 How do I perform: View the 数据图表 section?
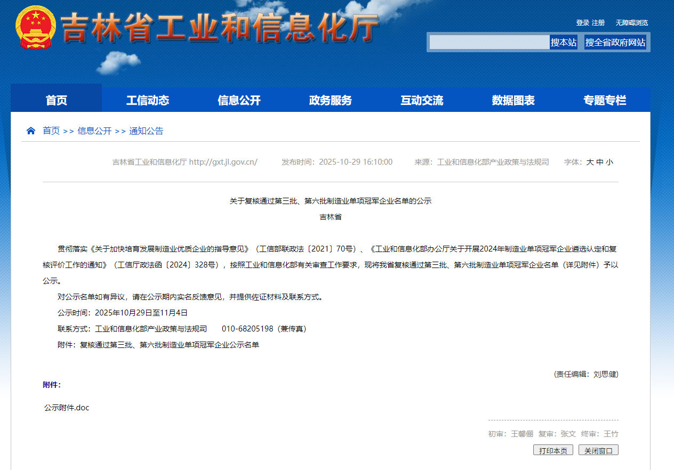tap(512, 99)
